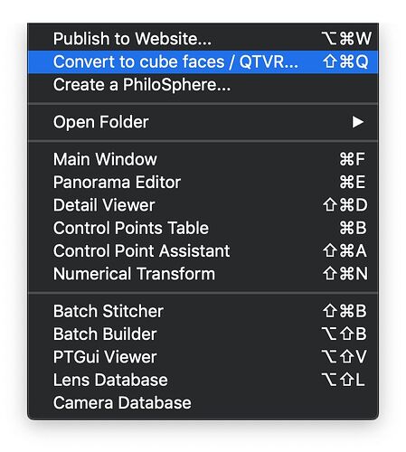406x452 pixels.
Task: Open the Main Window
Action: (203, 159)
